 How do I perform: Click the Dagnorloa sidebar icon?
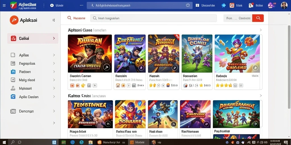[13, 63]
